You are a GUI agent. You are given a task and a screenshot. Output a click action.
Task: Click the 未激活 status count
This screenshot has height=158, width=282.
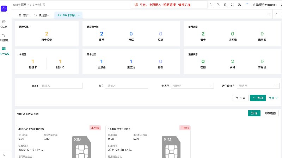131,61
